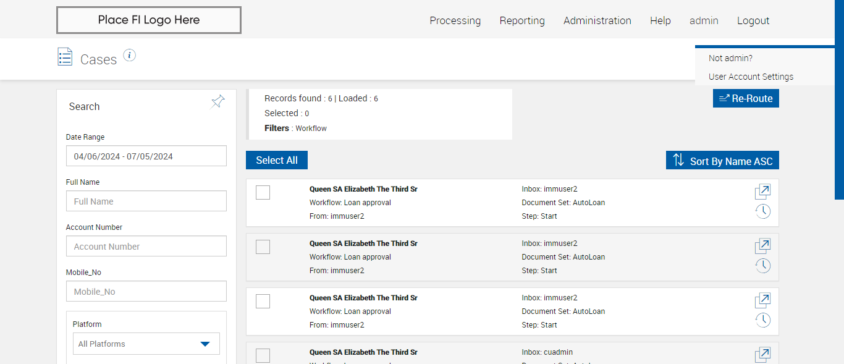The height and width of the screenshot is (364, 844).
Task: Click the Re-Route button
Action: [x=746, y=98]
